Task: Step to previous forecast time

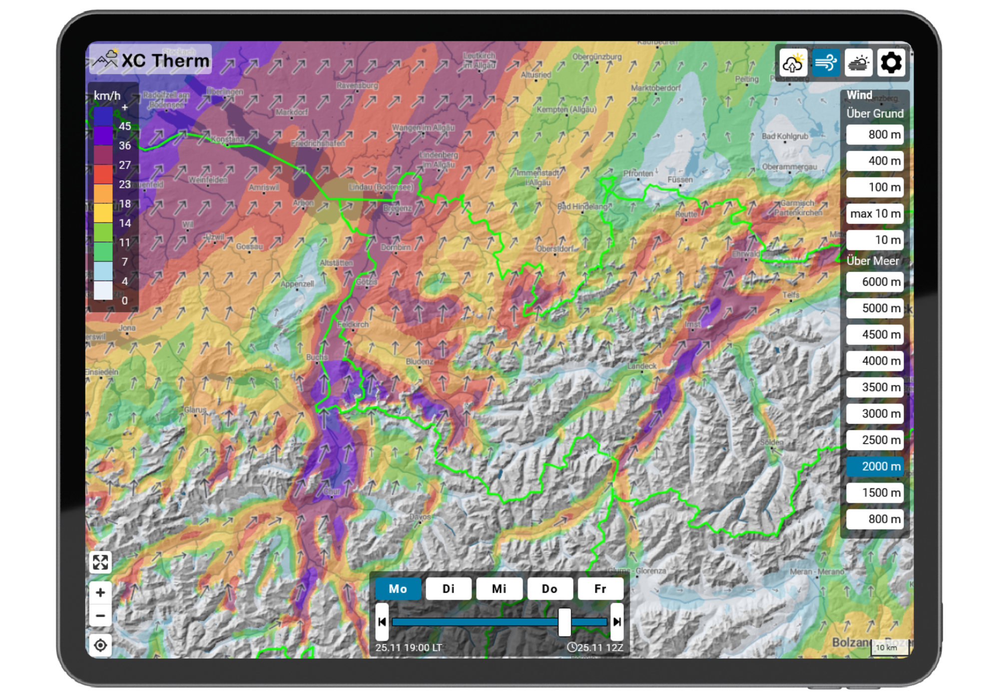Action: point(382,622)
